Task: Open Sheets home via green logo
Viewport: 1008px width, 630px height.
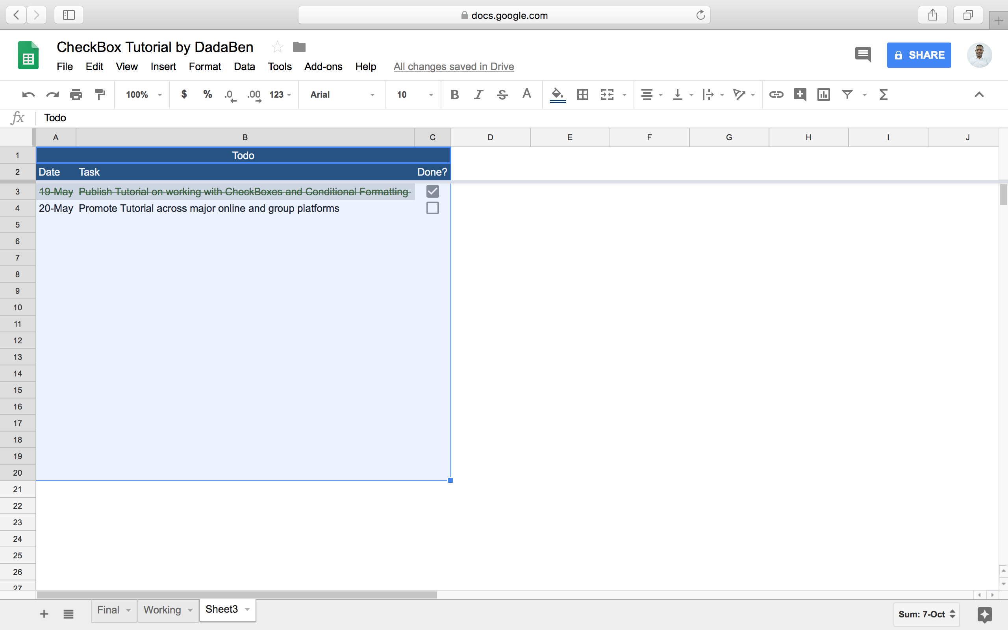Action: click(x=28, y=55)
